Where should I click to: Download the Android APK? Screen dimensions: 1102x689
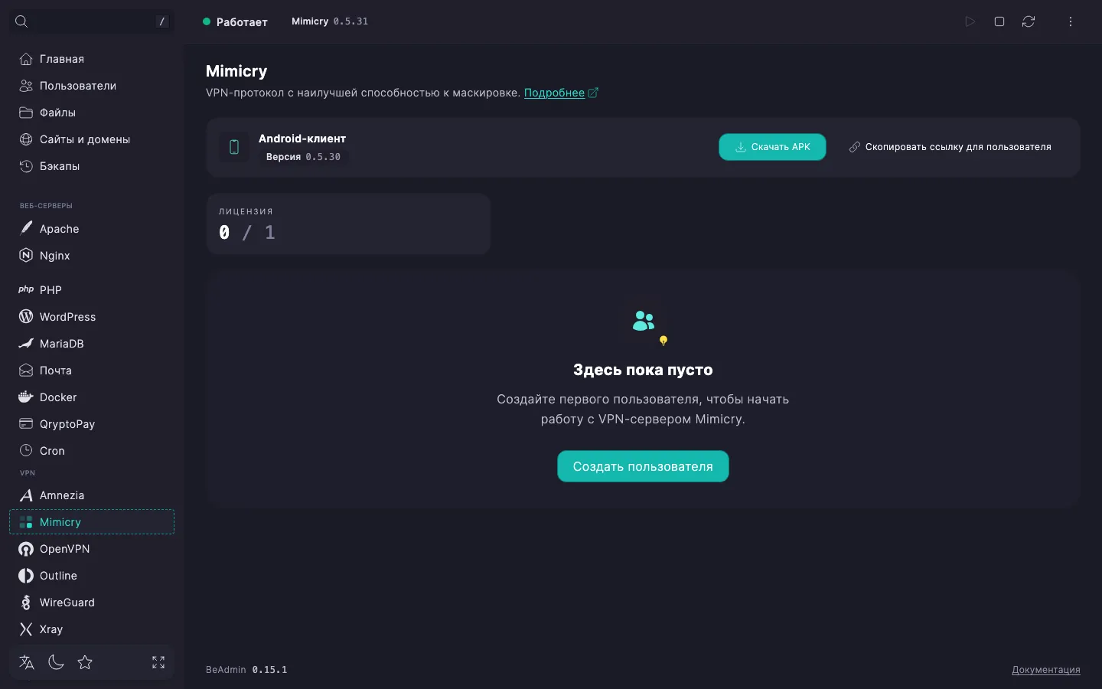[772, 147]
